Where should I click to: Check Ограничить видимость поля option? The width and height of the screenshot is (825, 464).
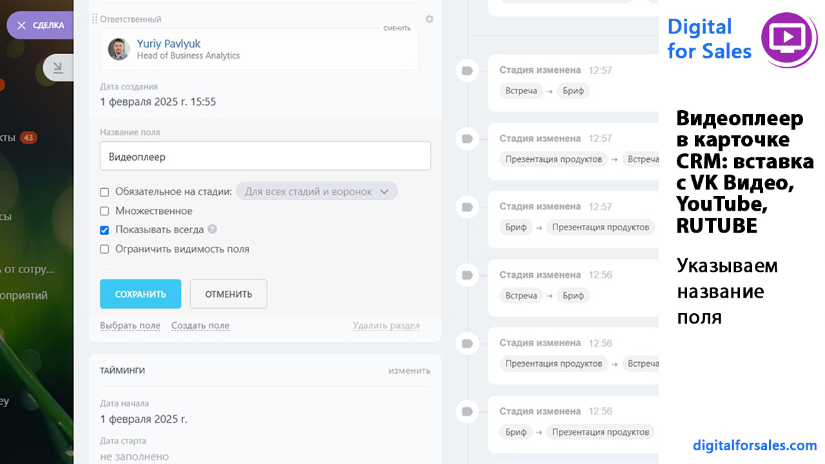pos(104,249)
